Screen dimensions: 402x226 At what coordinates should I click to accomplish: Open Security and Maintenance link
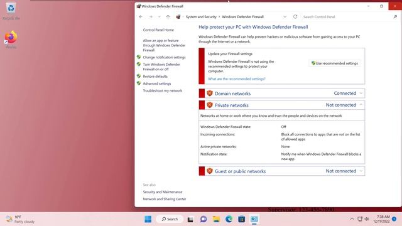click(x=163, y=192)
